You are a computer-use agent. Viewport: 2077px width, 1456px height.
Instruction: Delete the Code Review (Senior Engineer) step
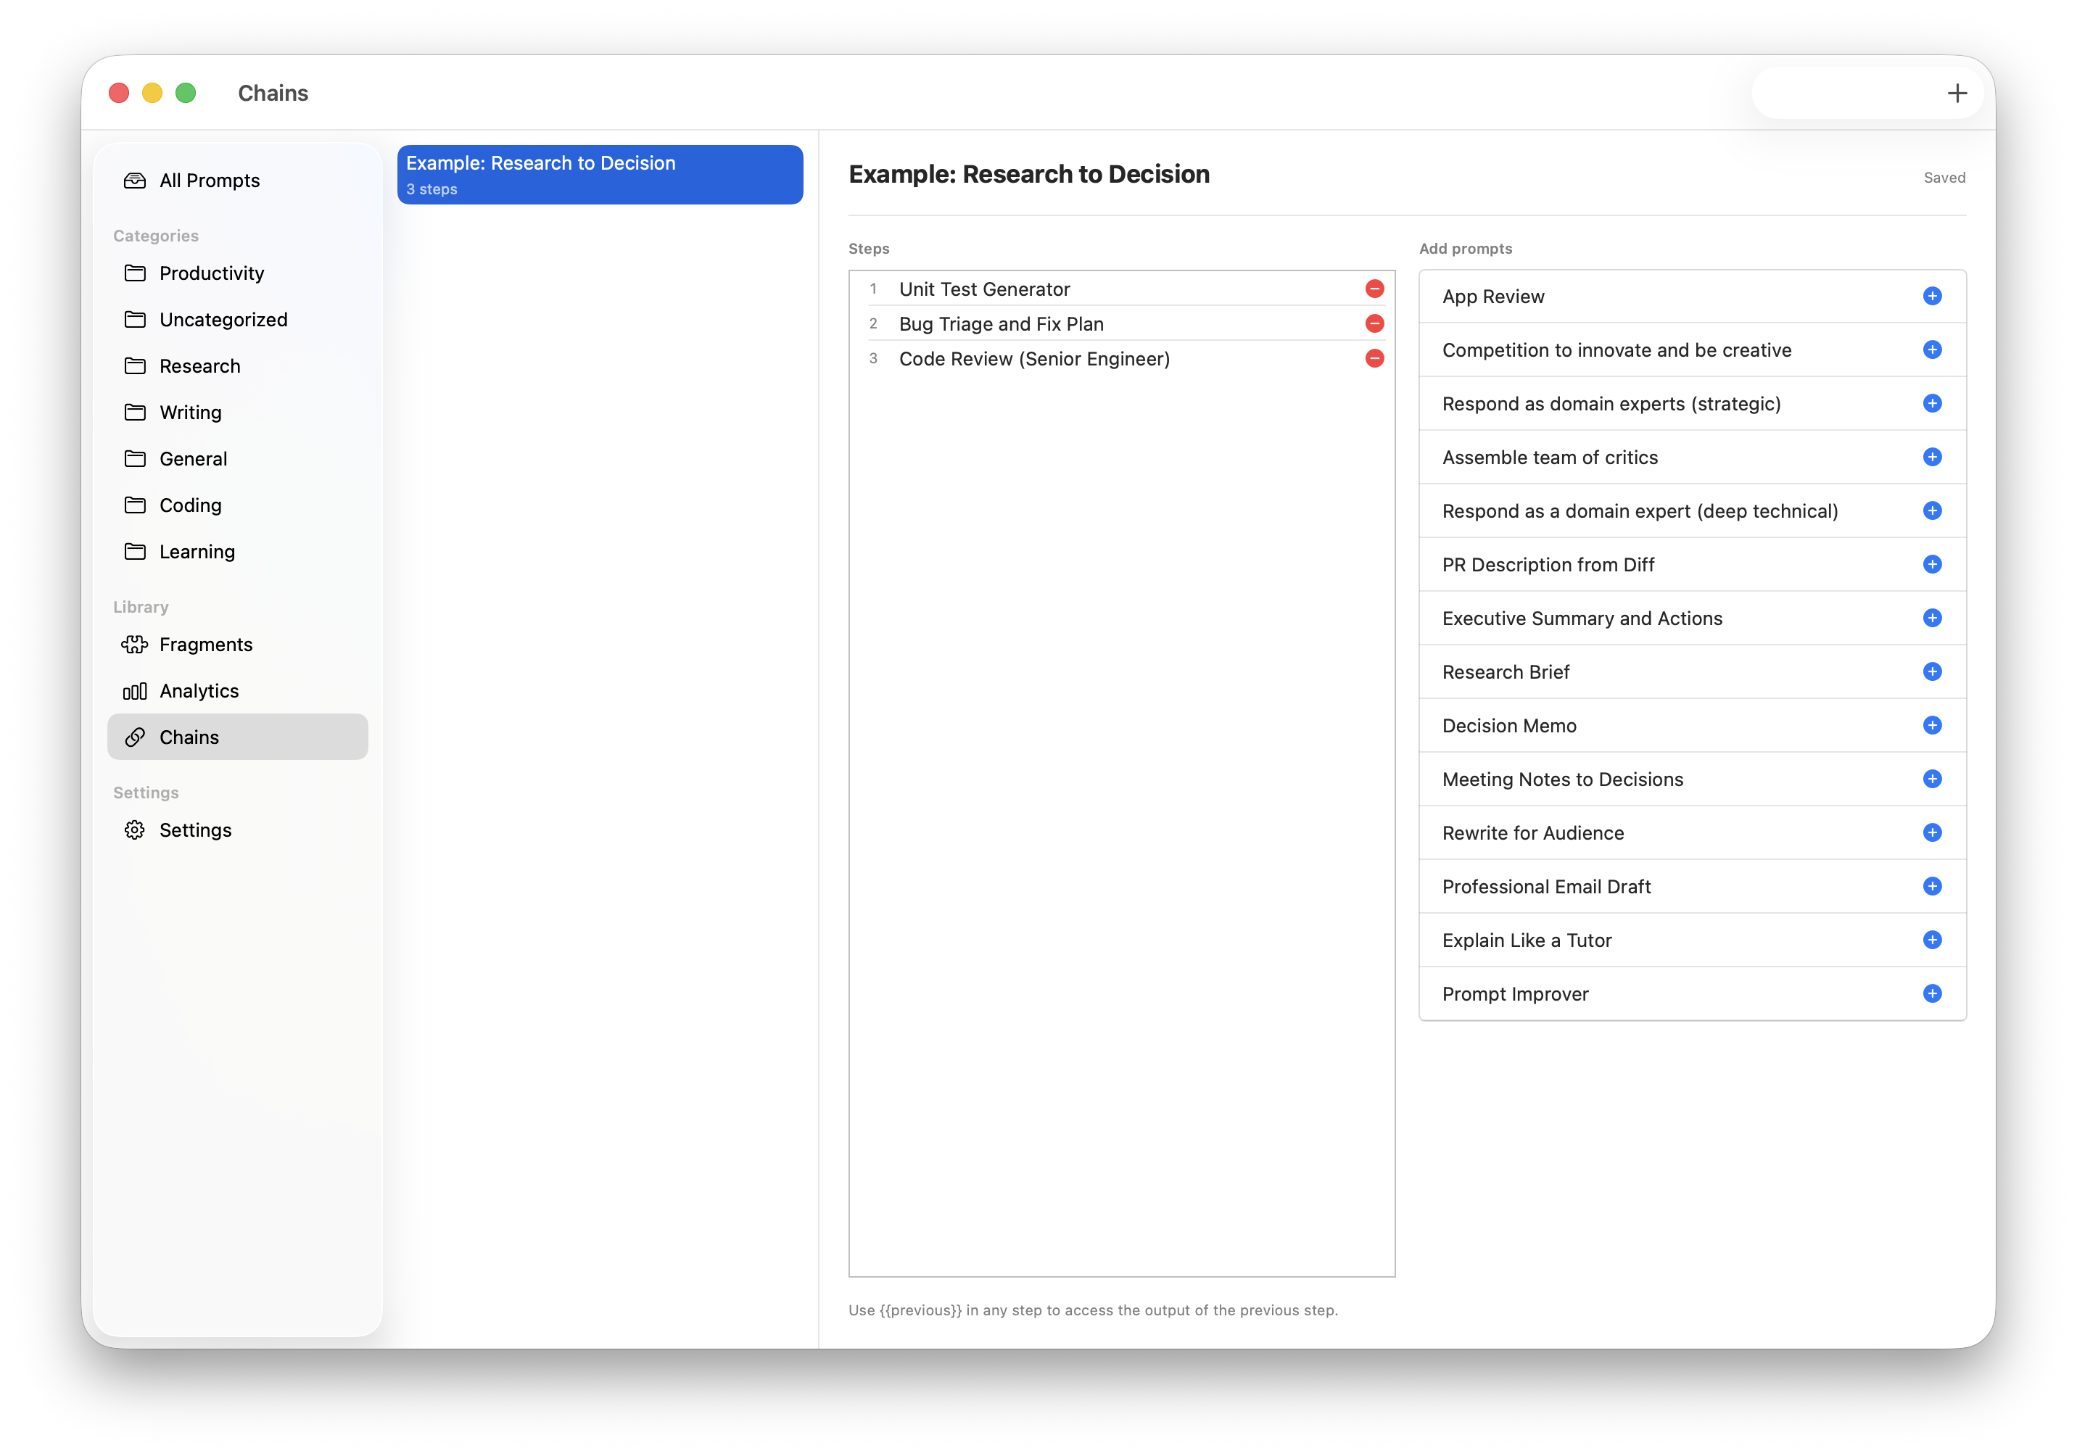pyautogui.click(x=1374, y=358)
